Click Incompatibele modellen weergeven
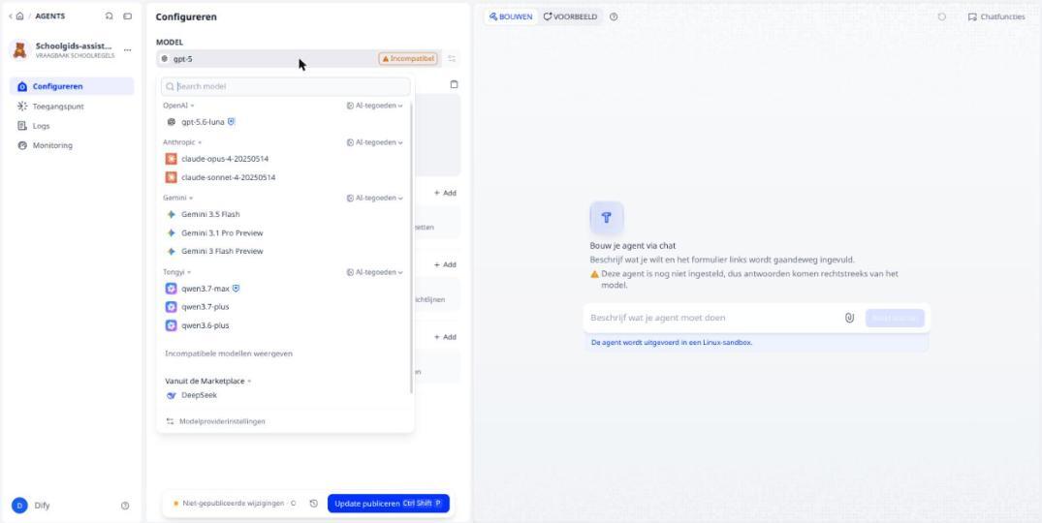 click(229, 354)
